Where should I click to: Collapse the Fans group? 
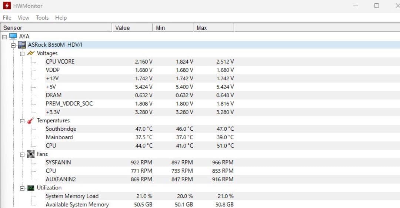click(x=22, y=155)
